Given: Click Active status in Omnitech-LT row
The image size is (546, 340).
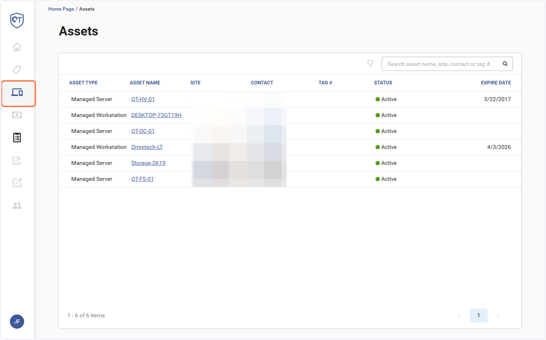Looking at the screenshot, I should 386,147.
